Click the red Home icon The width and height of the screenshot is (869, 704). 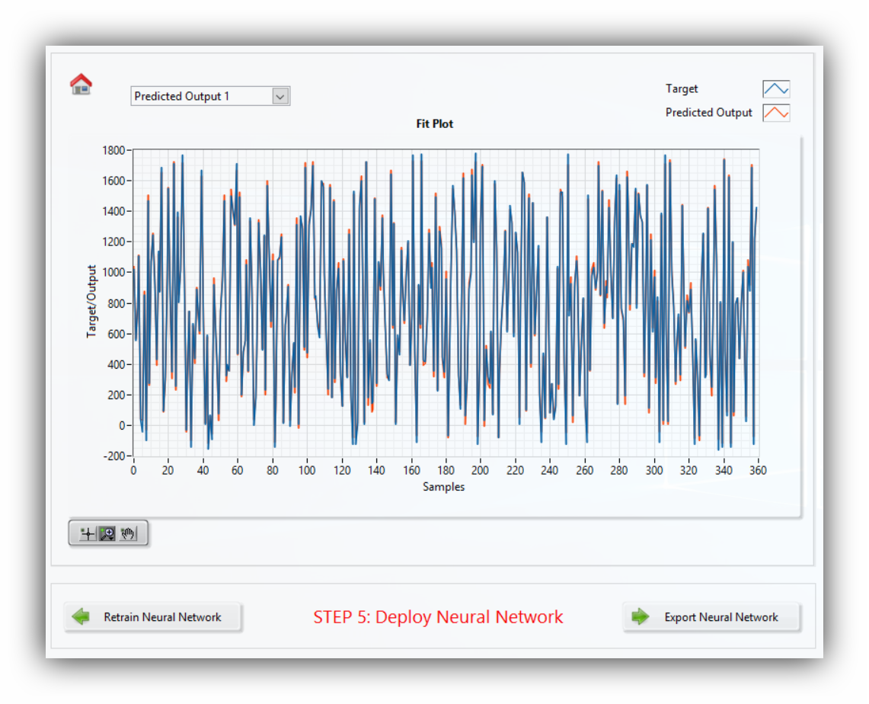pyautogui.click(x=81, y=84)
